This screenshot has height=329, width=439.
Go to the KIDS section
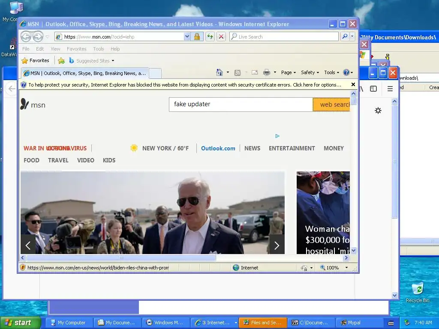[109, 160]
